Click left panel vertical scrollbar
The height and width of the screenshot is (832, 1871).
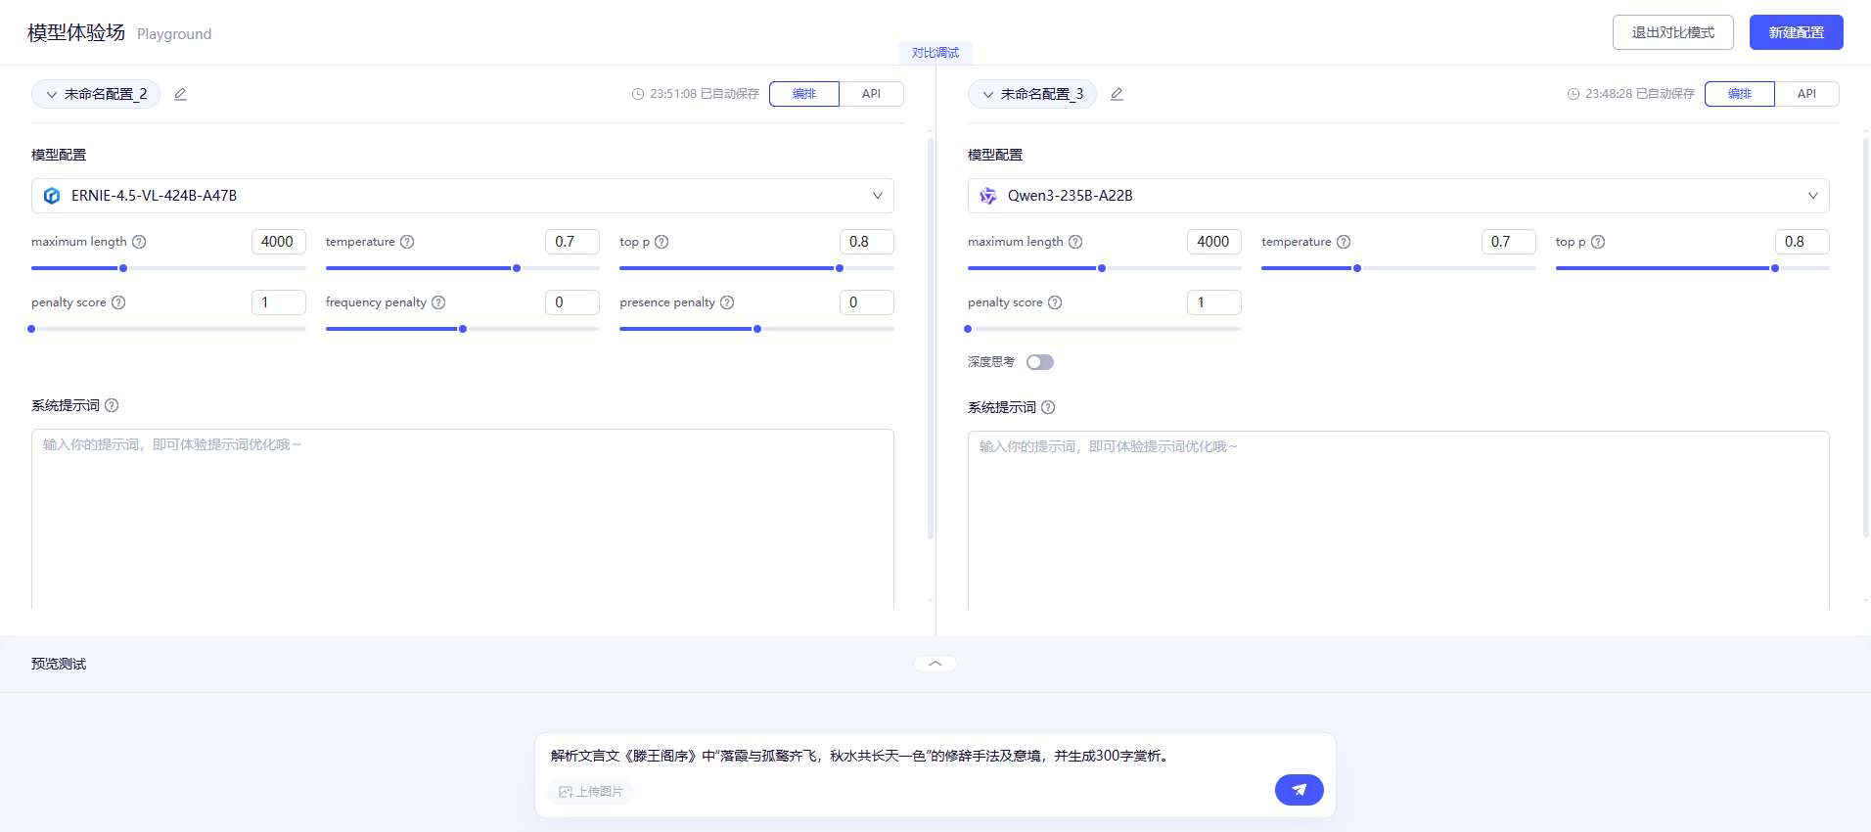931,339
